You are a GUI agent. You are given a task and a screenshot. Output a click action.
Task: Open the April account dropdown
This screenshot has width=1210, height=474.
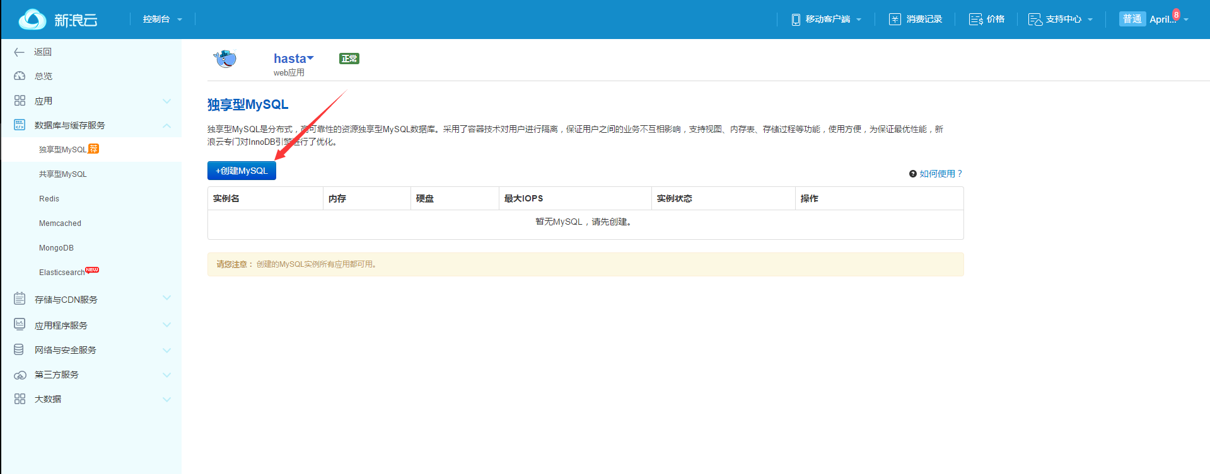(x=1168, y=20)
